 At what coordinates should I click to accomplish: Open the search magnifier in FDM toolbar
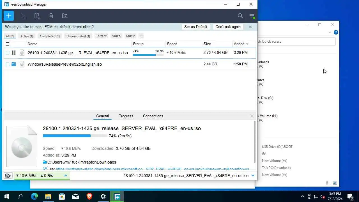(240, 16)
